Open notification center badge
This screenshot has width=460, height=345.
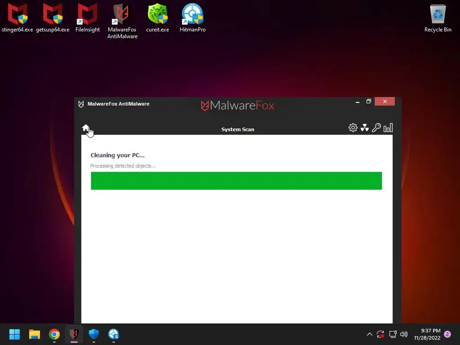point(447,334)
